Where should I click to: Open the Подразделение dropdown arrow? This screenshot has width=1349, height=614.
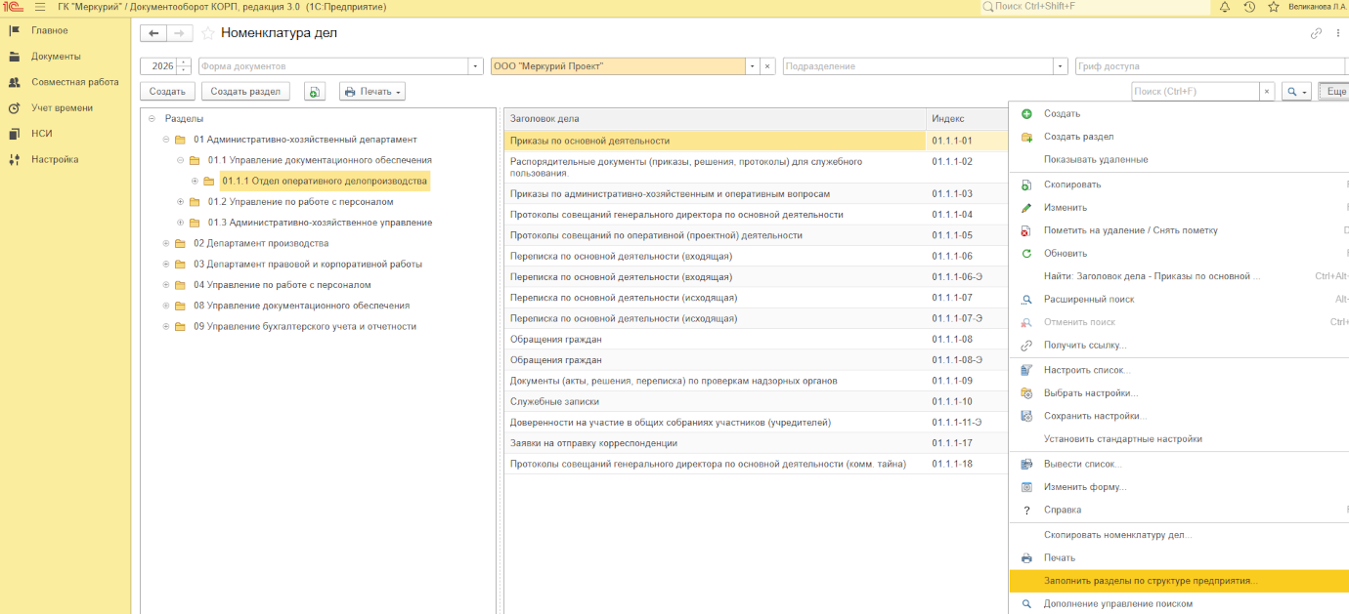click(1060, 66)
